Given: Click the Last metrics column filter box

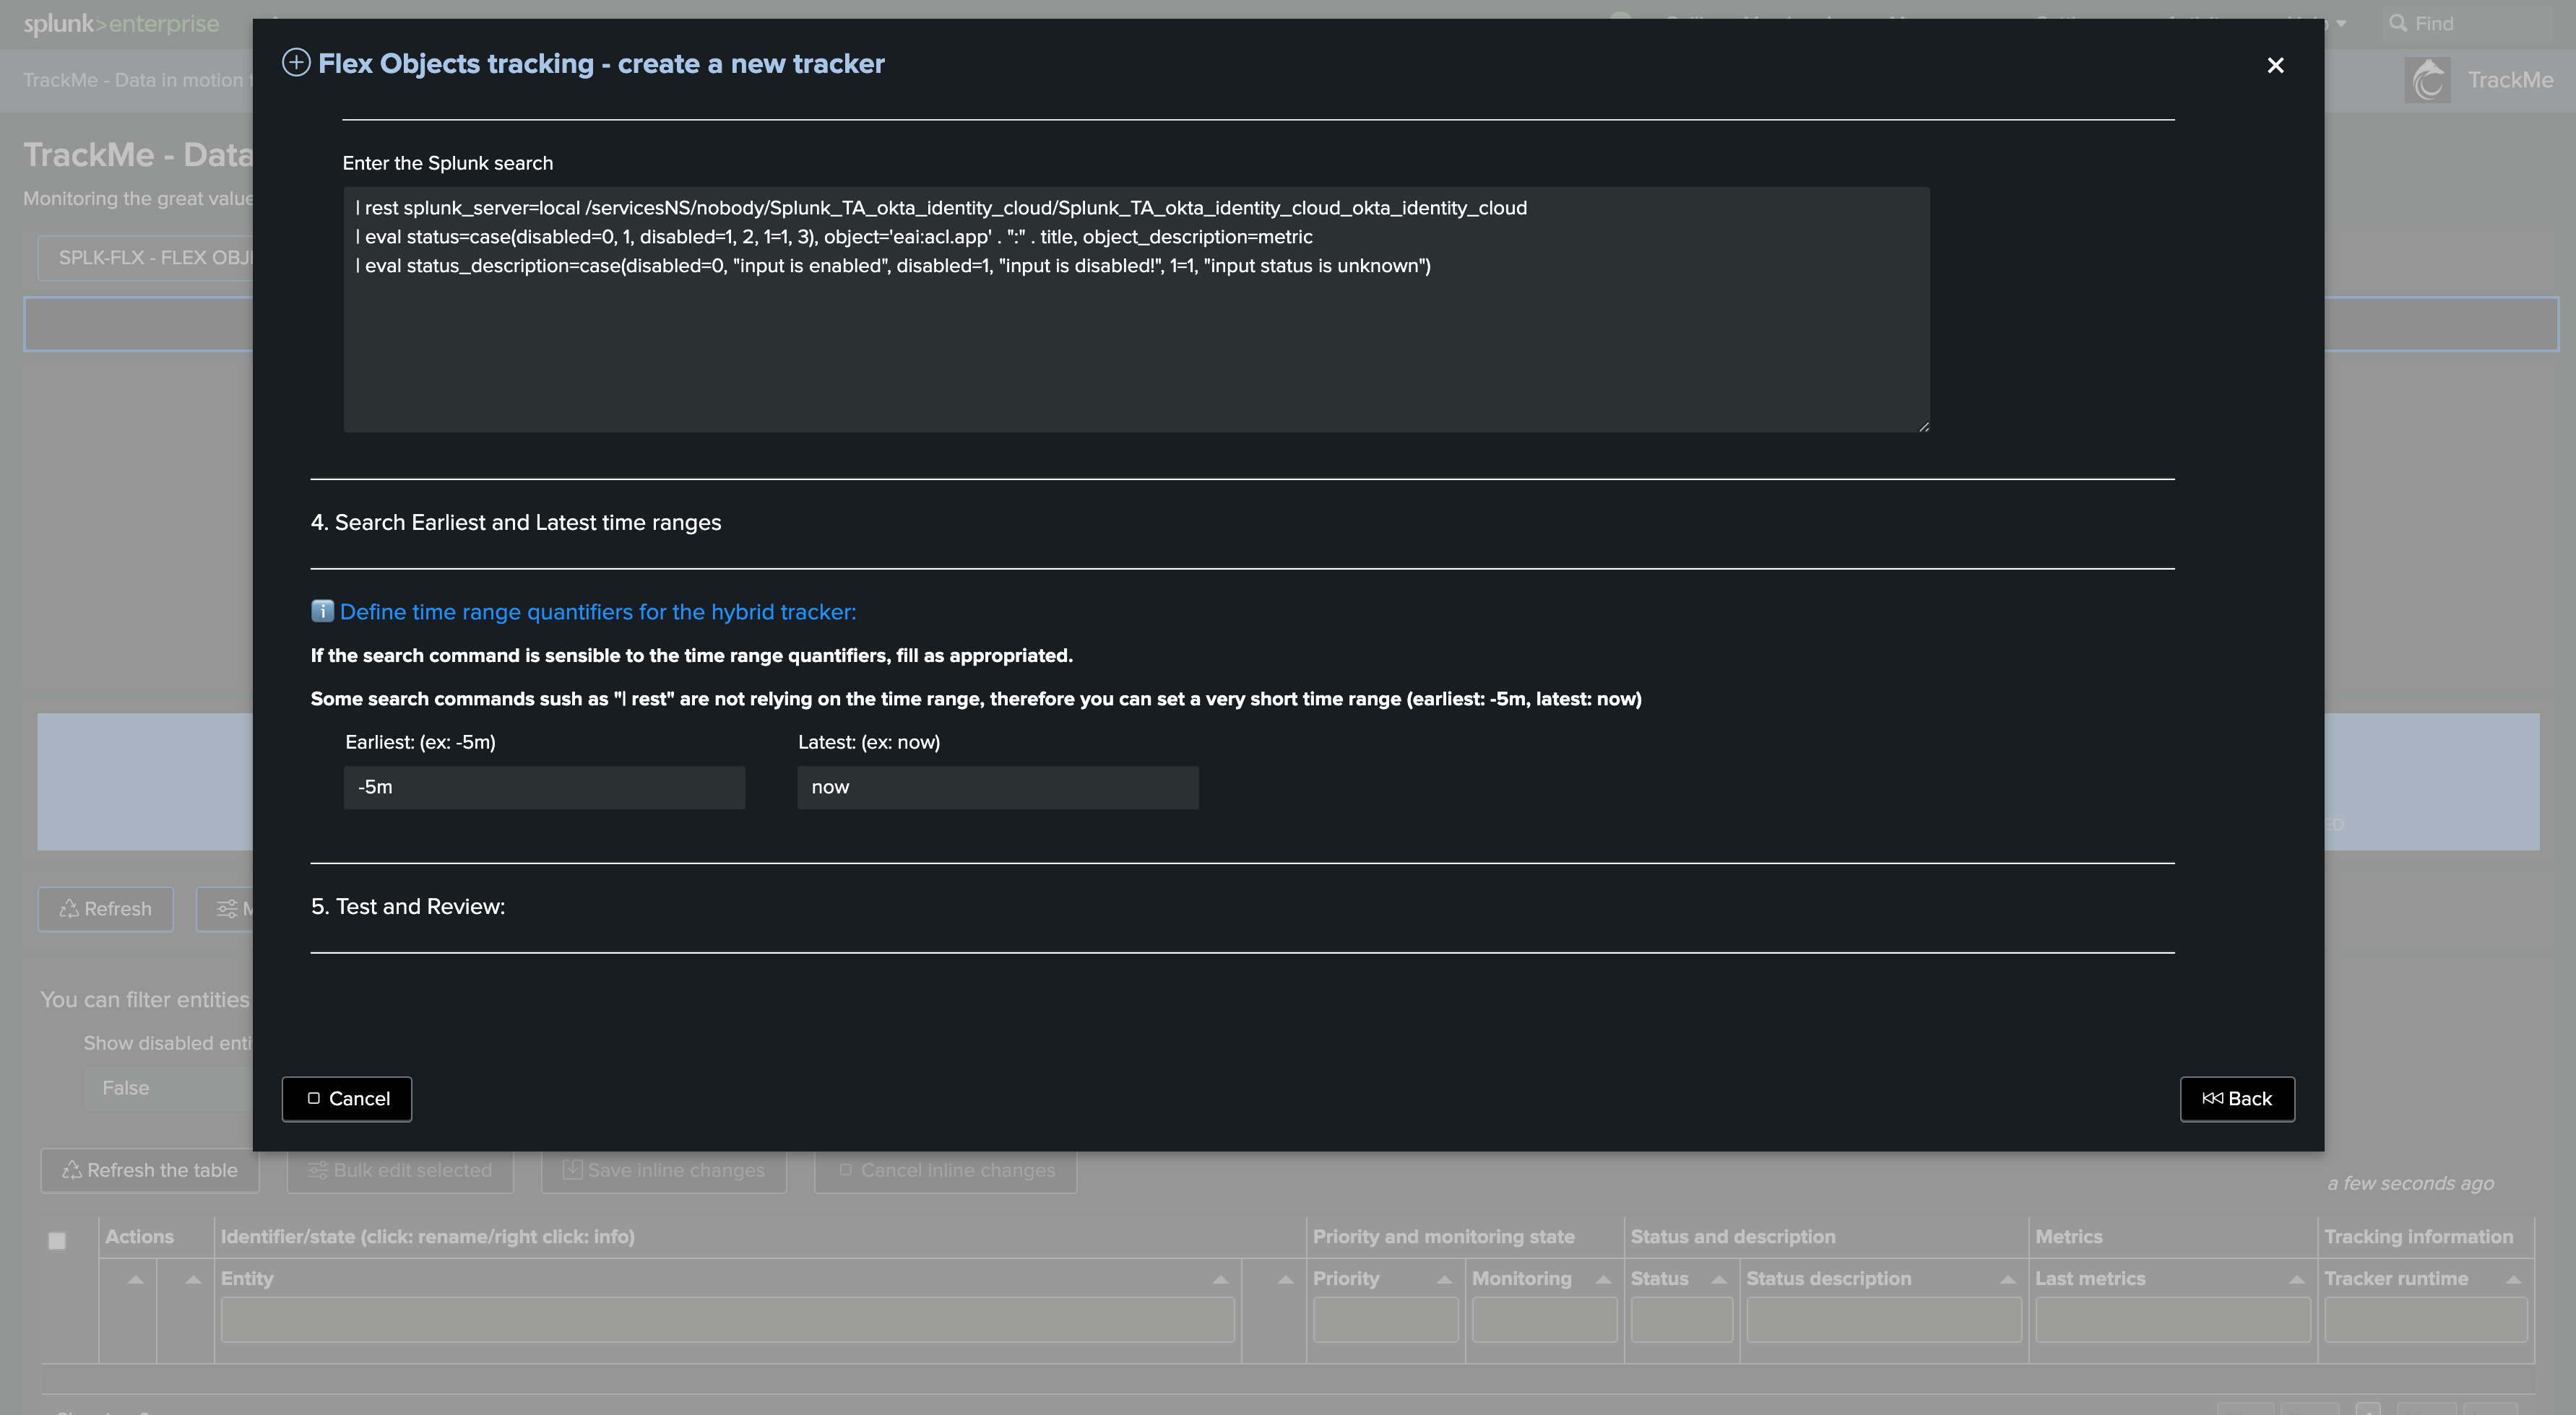Looking at the screenshot, I should (x=2173, y=1319).
